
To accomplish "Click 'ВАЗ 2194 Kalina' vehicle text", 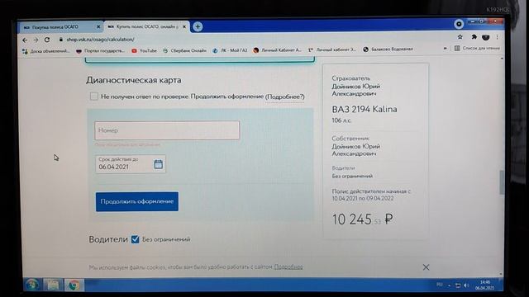I will [365, 109].
